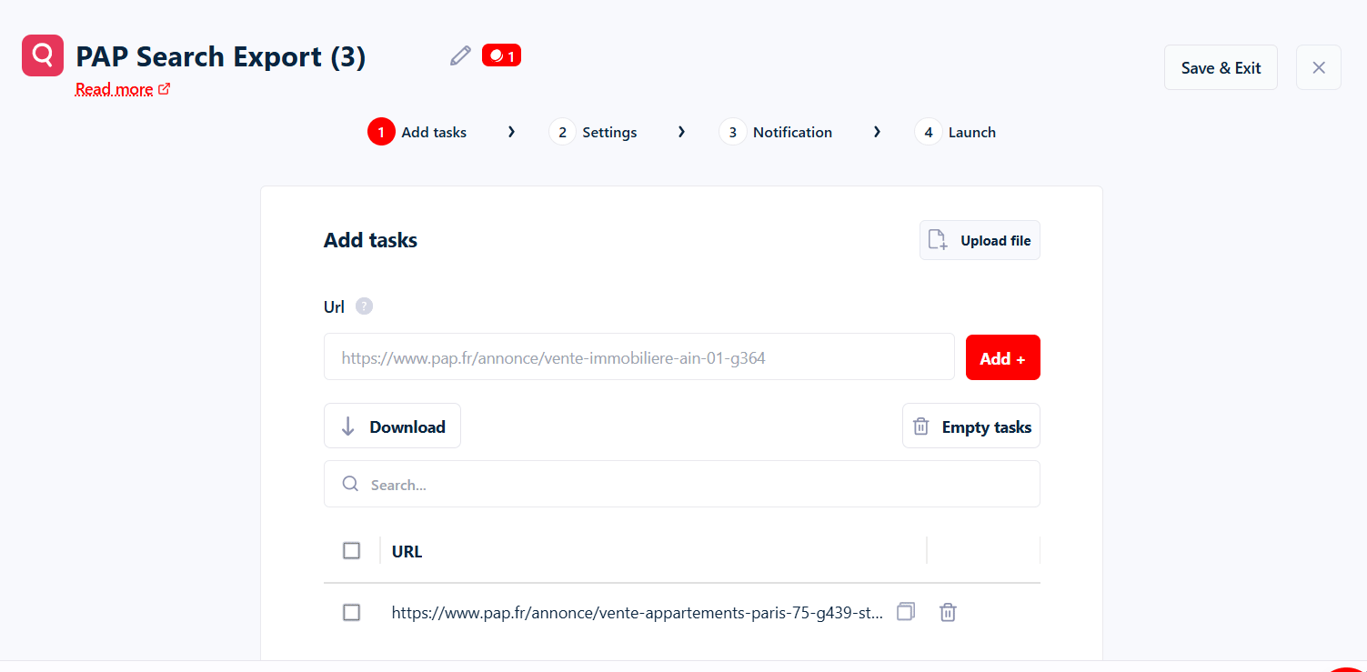
Task: Click the URL column header
Action: pos(407,551)
